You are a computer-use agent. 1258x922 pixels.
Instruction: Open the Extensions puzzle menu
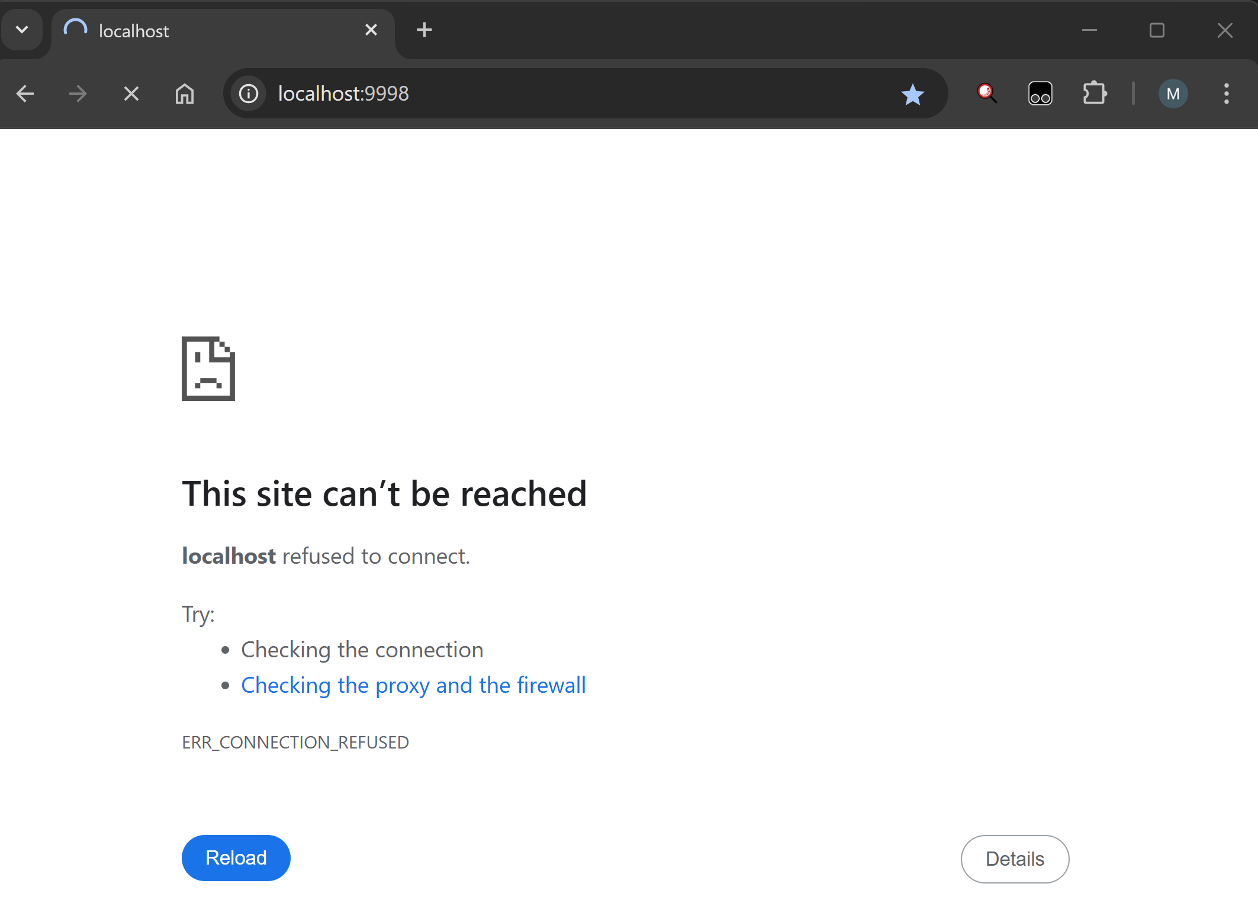tap(1094, 93)
